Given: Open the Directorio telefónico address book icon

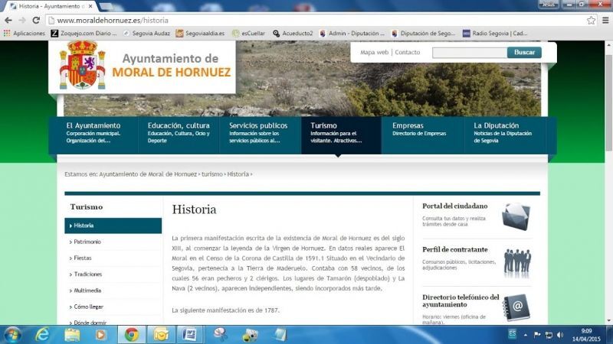Looking at the screenshot, I should [x=516, y=307].
